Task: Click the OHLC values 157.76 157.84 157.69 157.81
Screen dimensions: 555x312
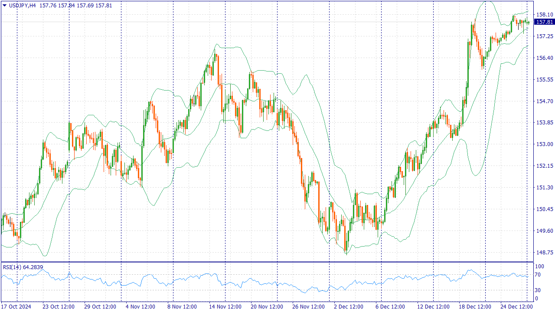Action: click(75, 6)
